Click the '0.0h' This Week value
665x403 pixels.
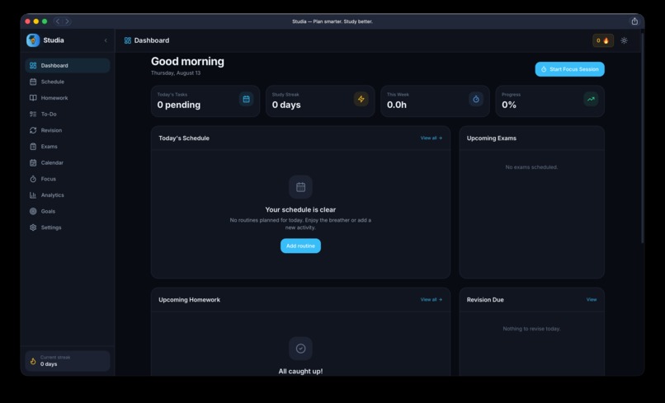click(x=397, y=105)
